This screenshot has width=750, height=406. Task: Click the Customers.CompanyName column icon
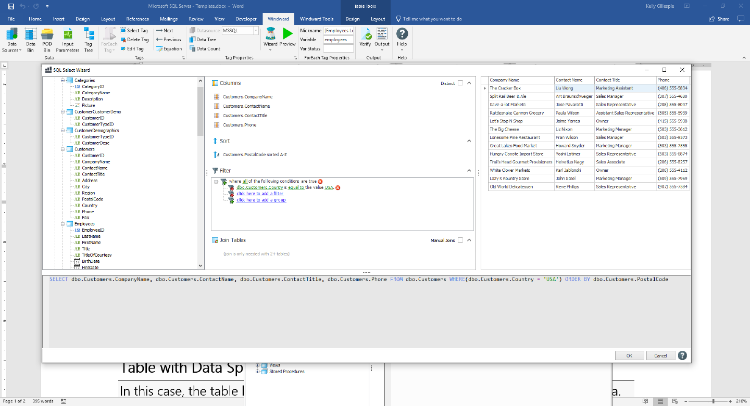point(217,97)
